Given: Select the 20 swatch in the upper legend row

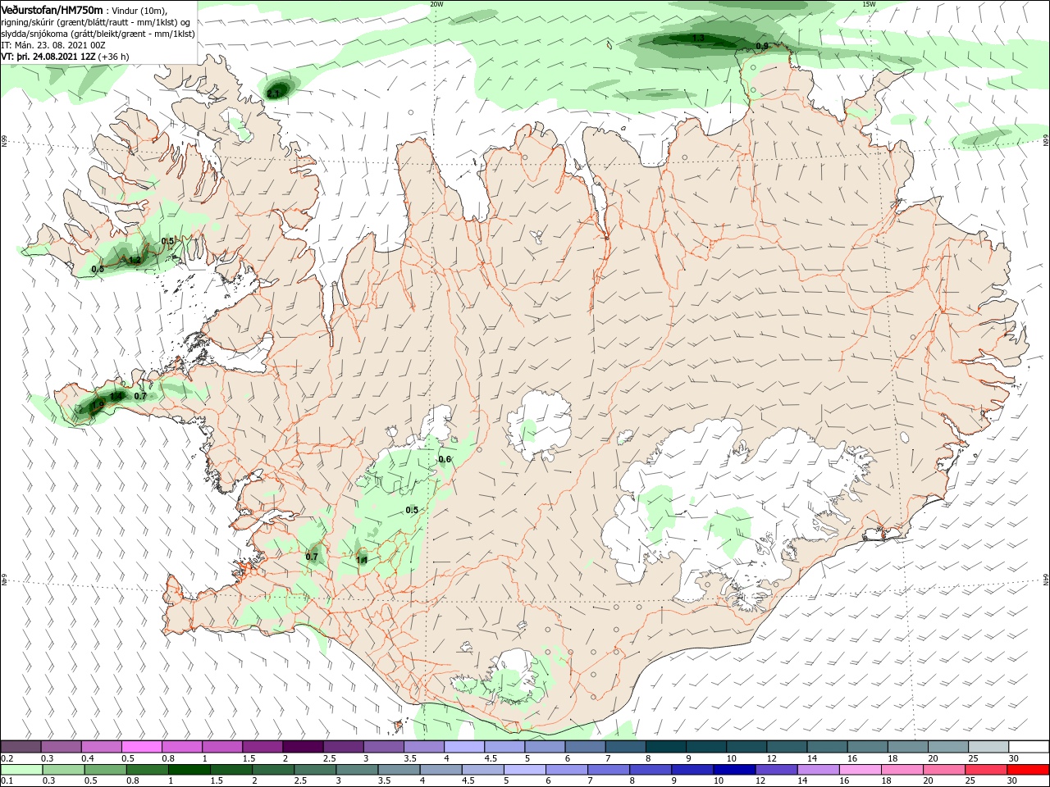Looking at the screenshot, I should [947, 746].
